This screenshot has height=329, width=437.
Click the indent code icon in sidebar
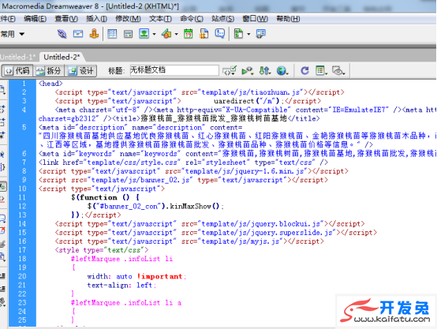2,276
